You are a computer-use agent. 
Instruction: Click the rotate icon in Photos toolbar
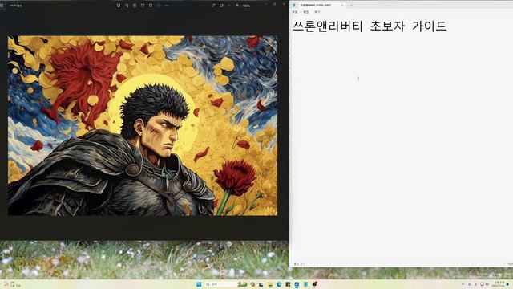pos(127,6)
